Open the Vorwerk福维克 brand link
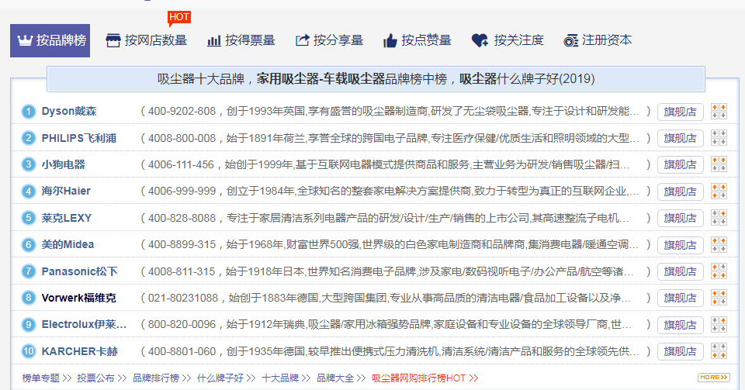 (x=79, y=298)
